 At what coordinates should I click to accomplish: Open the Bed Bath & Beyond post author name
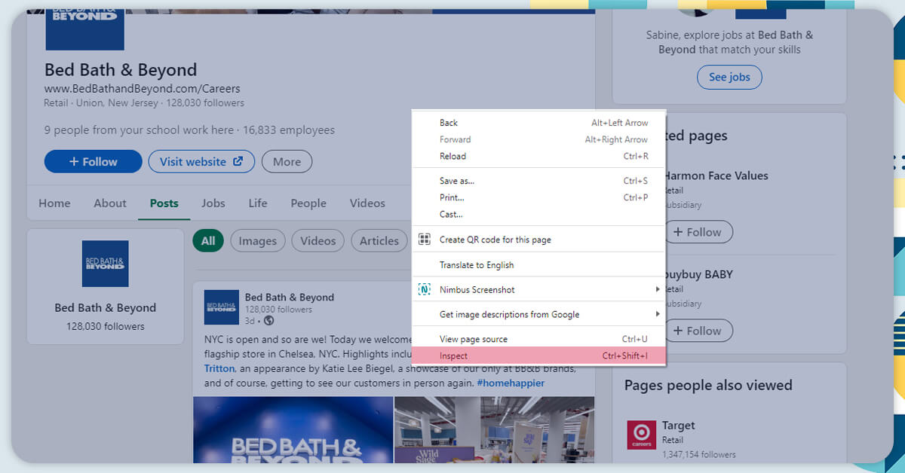[x=290, y=297]
